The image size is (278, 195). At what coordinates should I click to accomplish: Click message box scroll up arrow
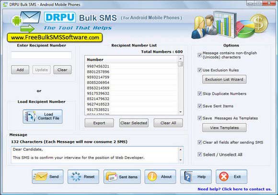[x=181, y=149]
